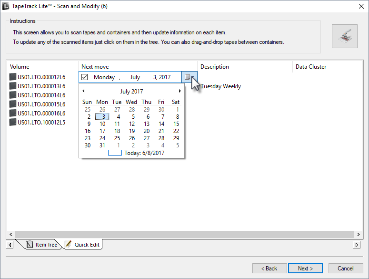Switch to the Item Tree tab

coord(42,245)
